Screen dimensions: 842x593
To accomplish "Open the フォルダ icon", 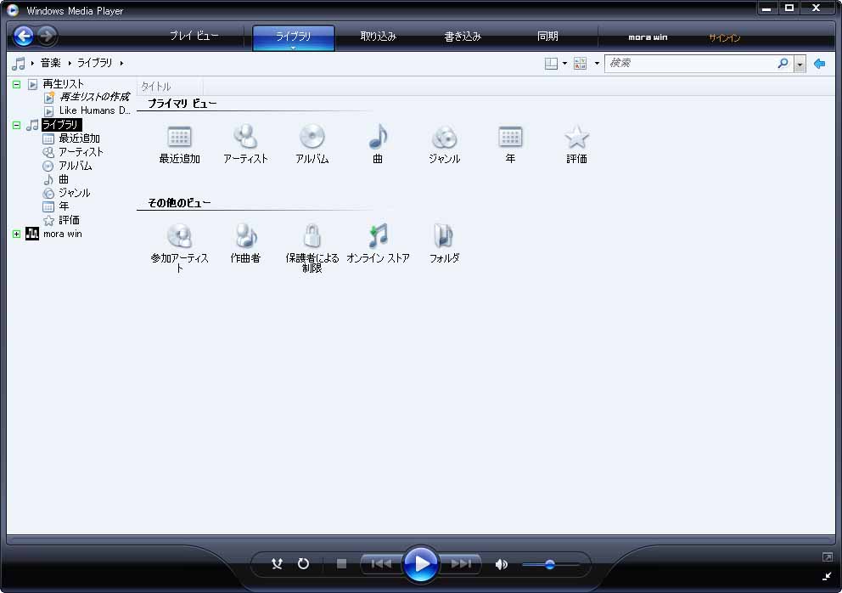I will tap(444, 235).
